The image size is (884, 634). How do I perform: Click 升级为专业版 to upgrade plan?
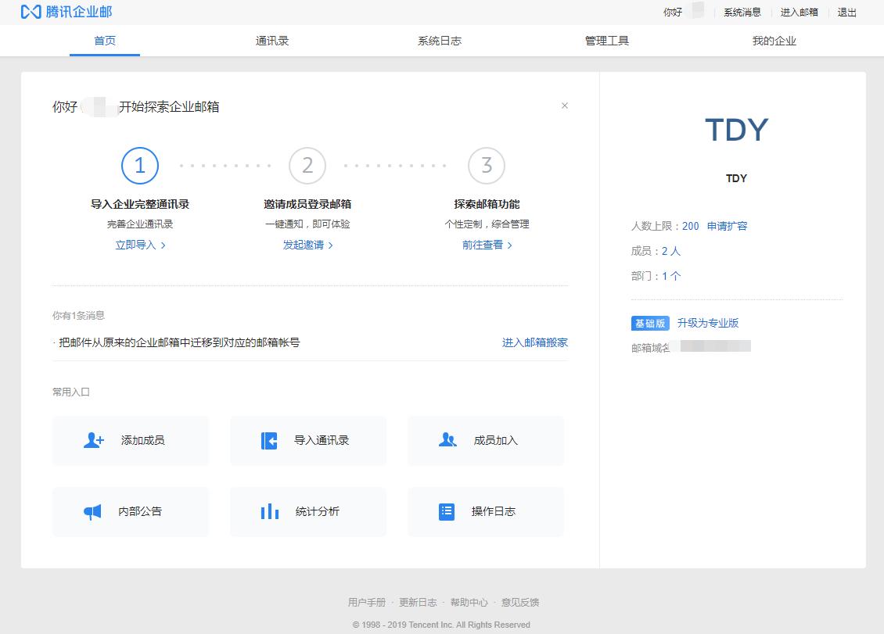pyautogui.click(x=710, y=323)
